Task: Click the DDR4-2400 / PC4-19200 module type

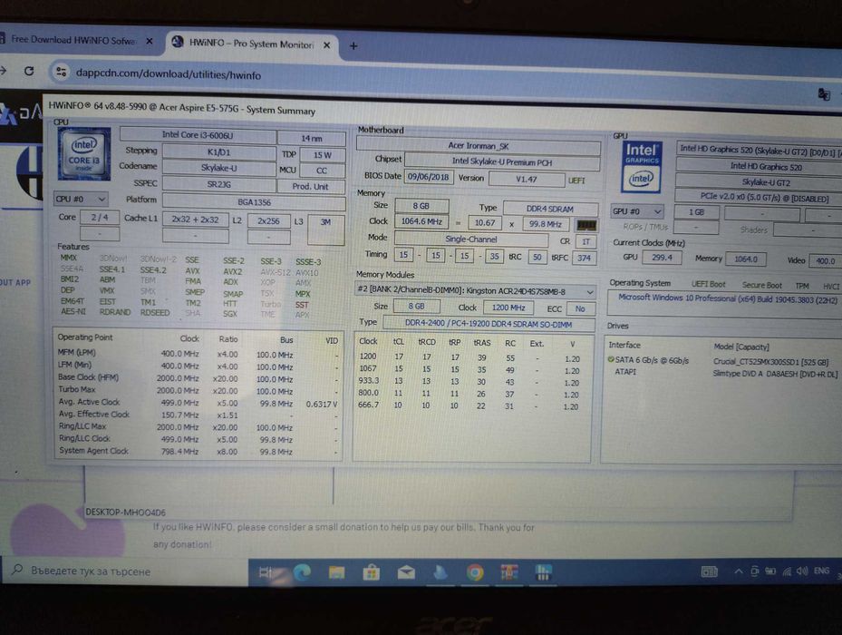Action: tap(489, 324)
